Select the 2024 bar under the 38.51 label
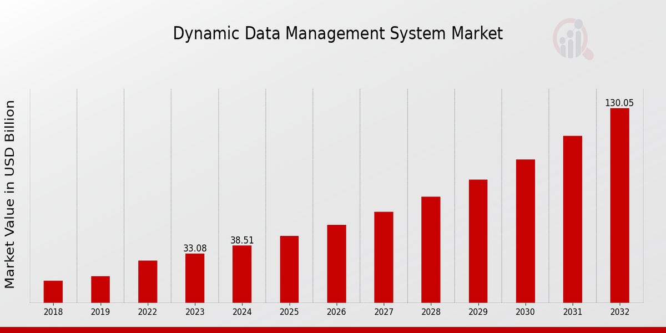 (x=242, y=274)
